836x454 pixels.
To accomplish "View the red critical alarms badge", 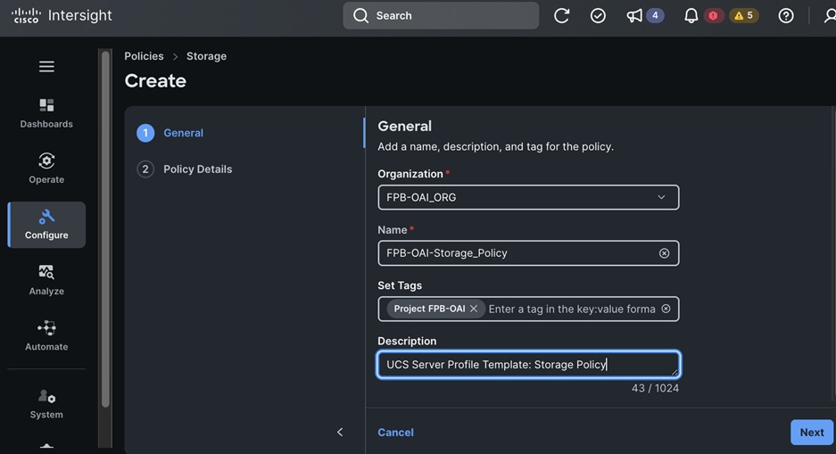I will (x=713, y=16).
